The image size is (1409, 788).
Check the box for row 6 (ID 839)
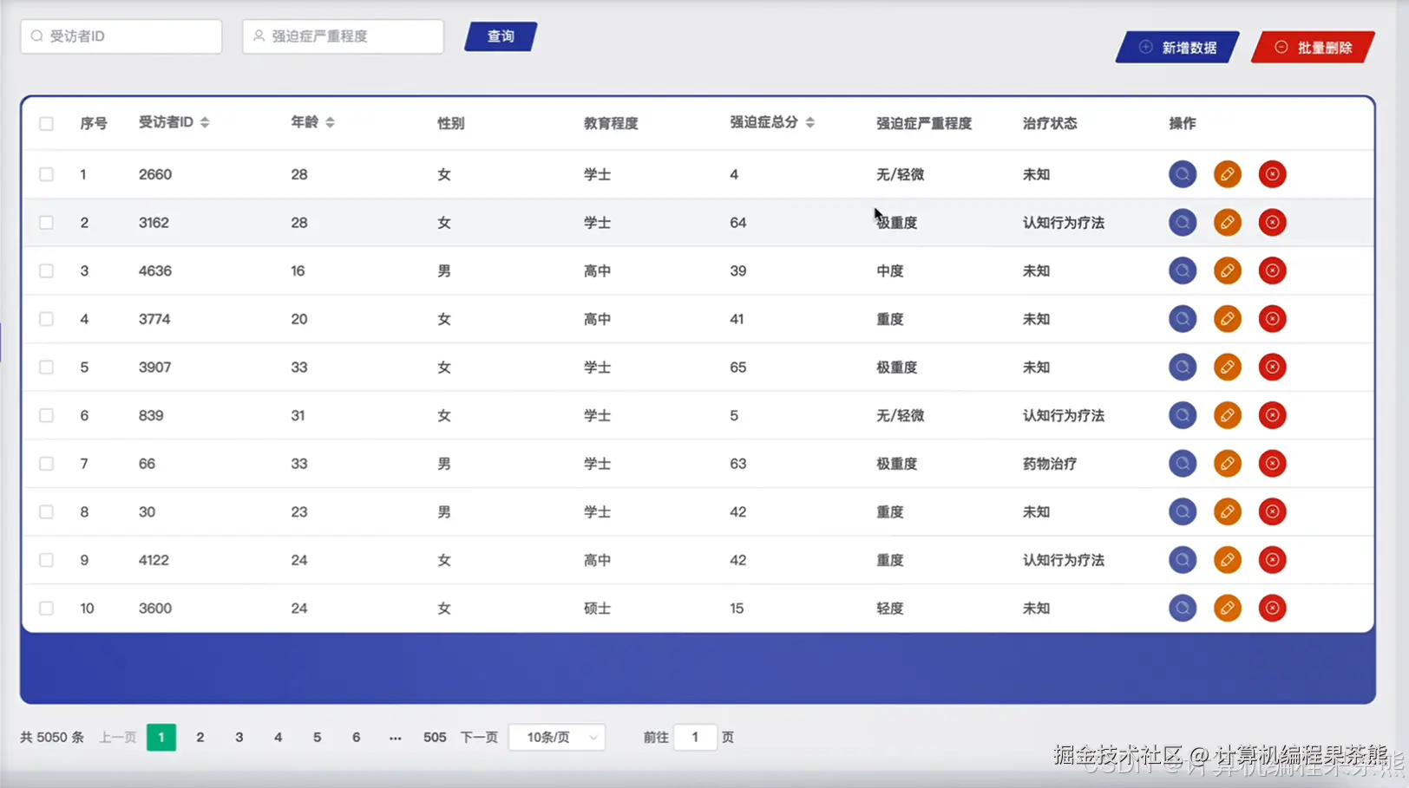(x=46, y=415)
